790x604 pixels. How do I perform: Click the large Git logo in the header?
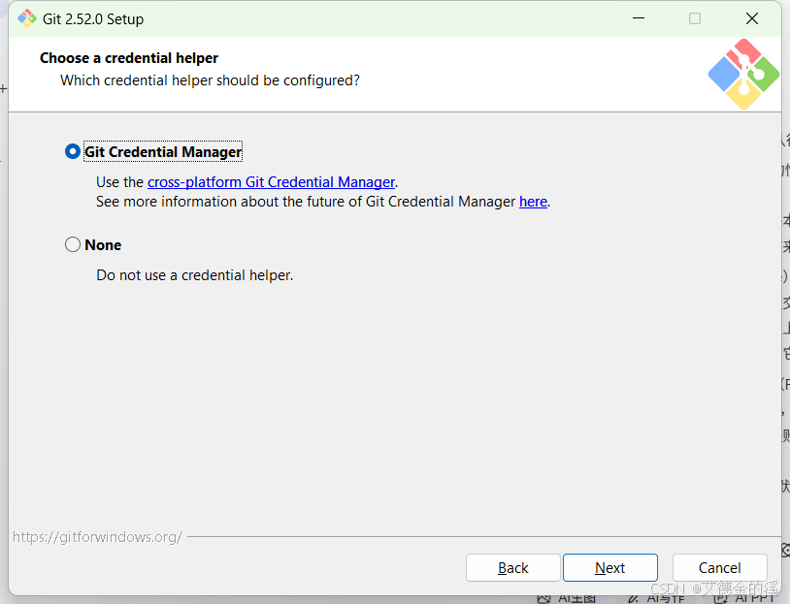743,74
